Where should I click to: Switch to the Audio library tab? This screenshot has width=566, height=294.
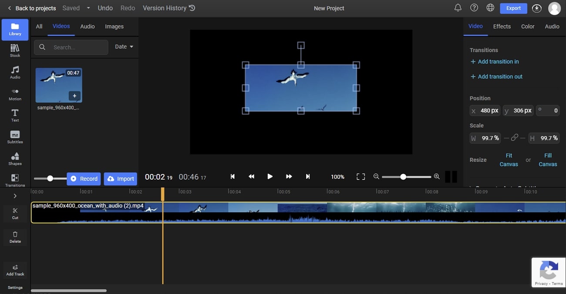pos(88,27)
